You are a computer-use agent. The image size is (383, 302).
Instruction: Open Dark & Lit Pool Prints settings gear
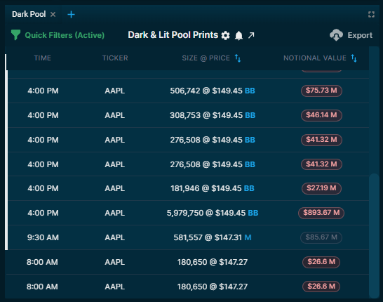click(x=225, y=35)
